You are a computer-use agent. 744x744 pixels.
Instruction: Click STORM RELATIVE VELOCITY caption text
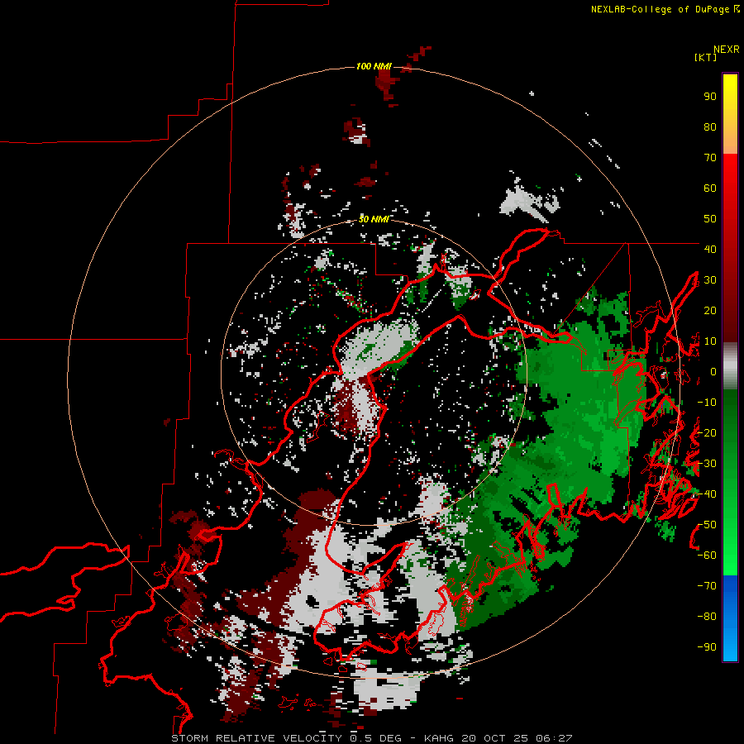coord(257,738)
